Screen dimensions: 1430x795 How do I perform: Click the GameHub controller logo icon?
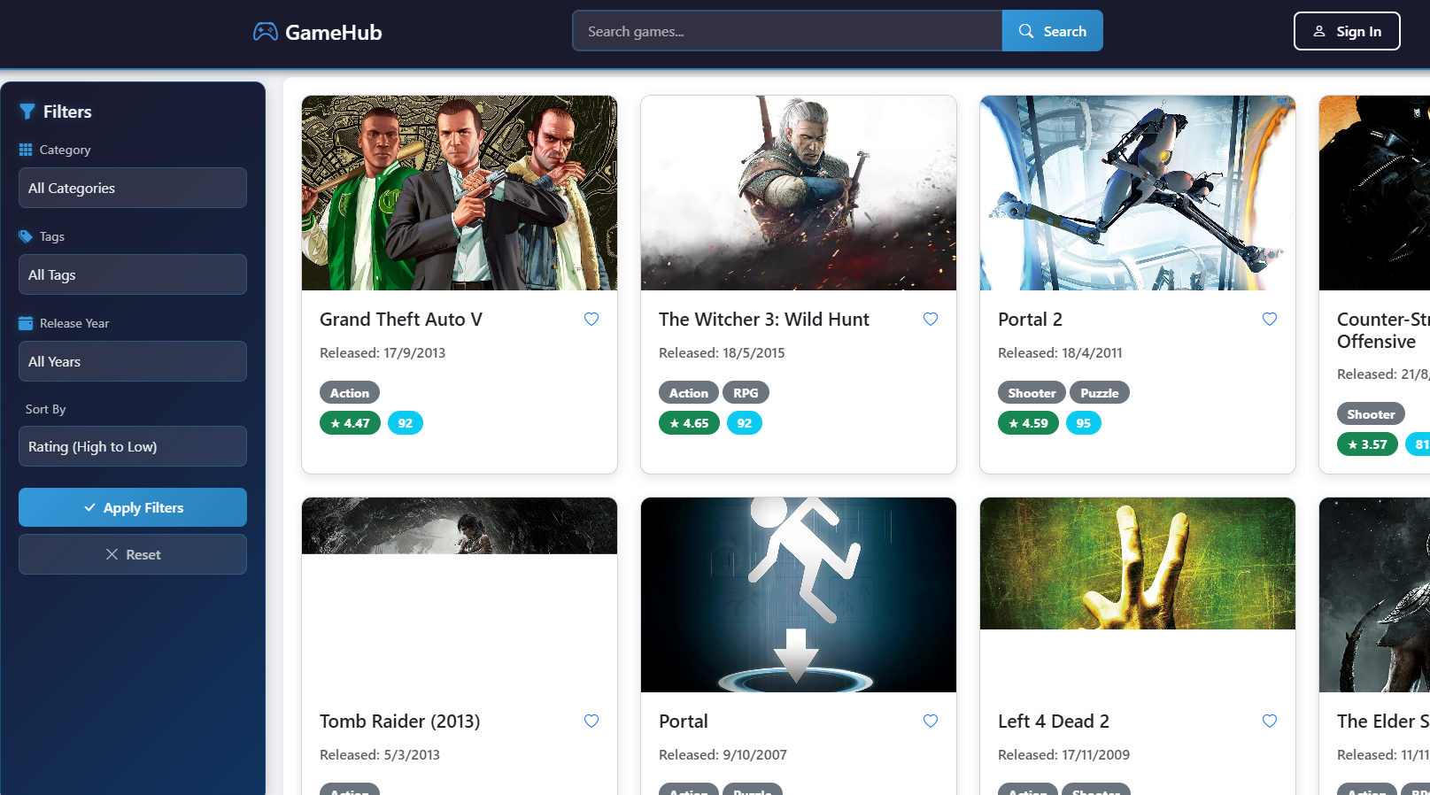point(265,32)
